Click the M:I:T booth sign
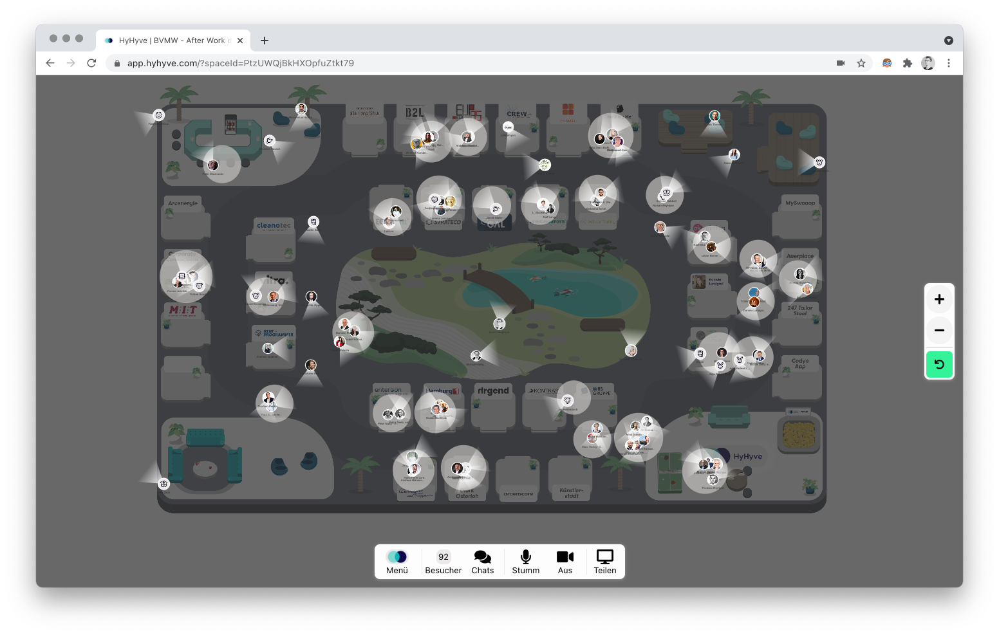The height and width of the screenshot is (635, 999). coord(183,310)
